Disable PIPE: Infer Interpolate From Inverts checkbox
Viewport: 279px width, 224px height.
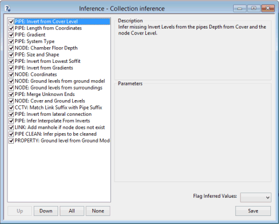(11, 121)
